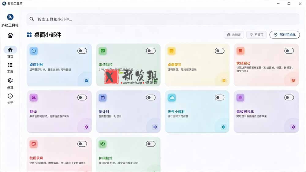
Task: Click the 未锁定 lock button
Action: pos(234,35)
